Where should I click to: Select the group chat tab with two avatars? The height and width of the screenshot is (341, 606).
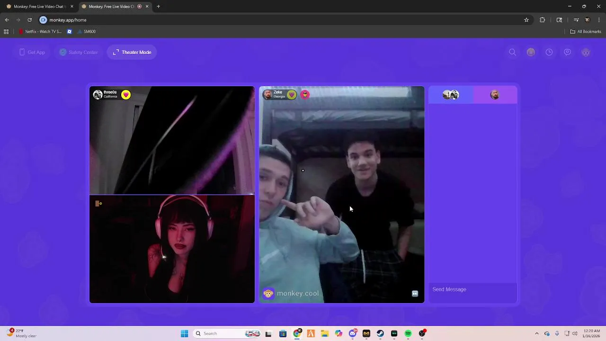451,95
